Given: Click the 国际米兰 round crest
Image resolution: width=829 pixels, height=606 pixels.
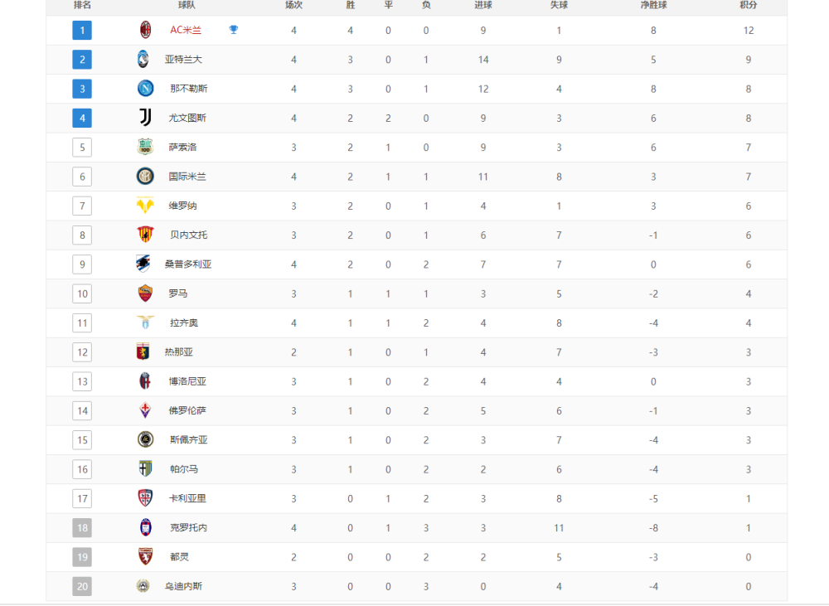Looking at the screenshot, I should 145,176.
